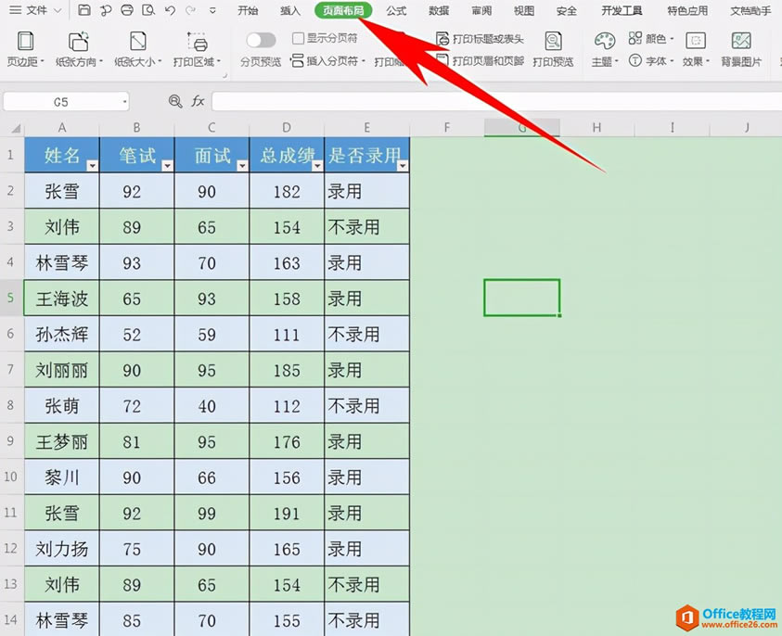Image resolution: width=782 pixels, height=636 pixels.
Task: Select the 页面布局 tab
Action: pyautogui.click(x=343, y=10)
